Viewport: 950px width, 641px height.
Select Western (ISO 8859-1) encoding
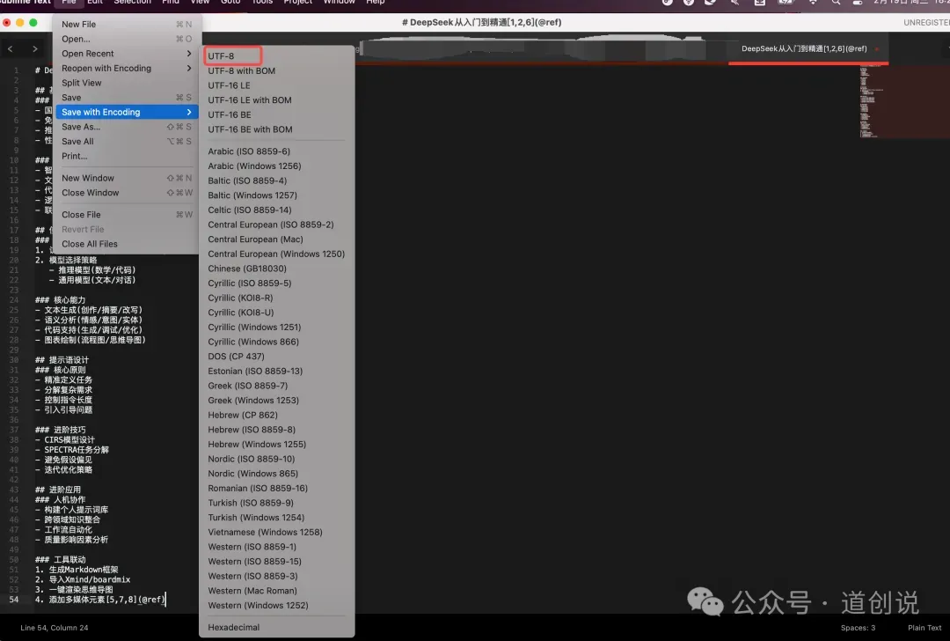click(277, 547)
